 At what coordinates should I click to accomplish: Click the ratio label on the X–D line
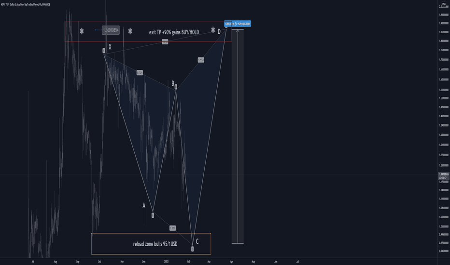[165, 42]
